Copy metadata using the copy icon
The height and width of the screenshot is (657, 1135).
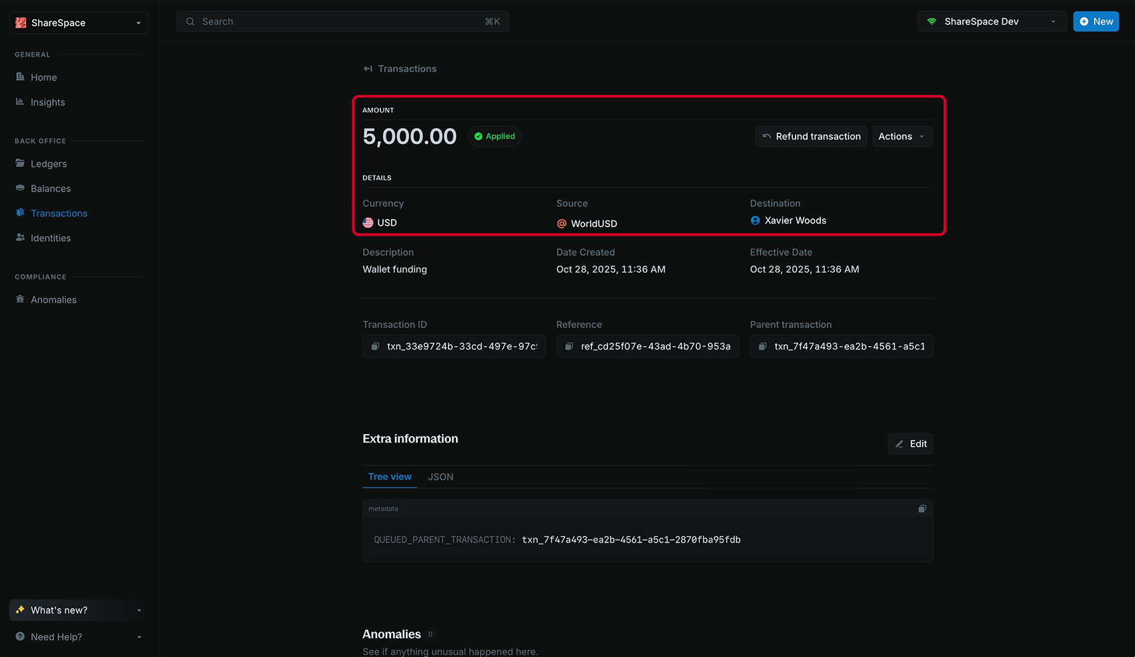tap(922, 508)
